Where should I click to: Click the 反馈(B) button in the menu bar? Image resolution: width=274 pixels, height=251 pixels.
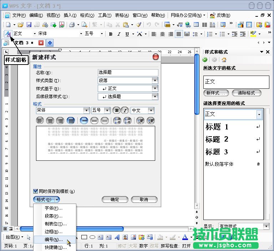[220, 15]
